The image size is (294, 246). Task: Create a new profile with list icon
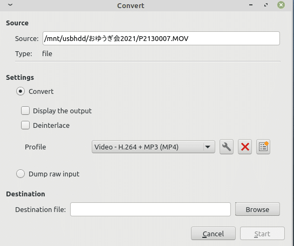click(263, 147)
